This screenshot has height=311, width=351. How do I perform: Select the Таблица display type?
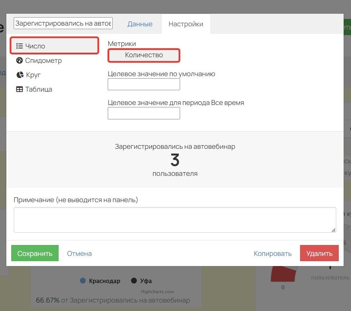34,89
